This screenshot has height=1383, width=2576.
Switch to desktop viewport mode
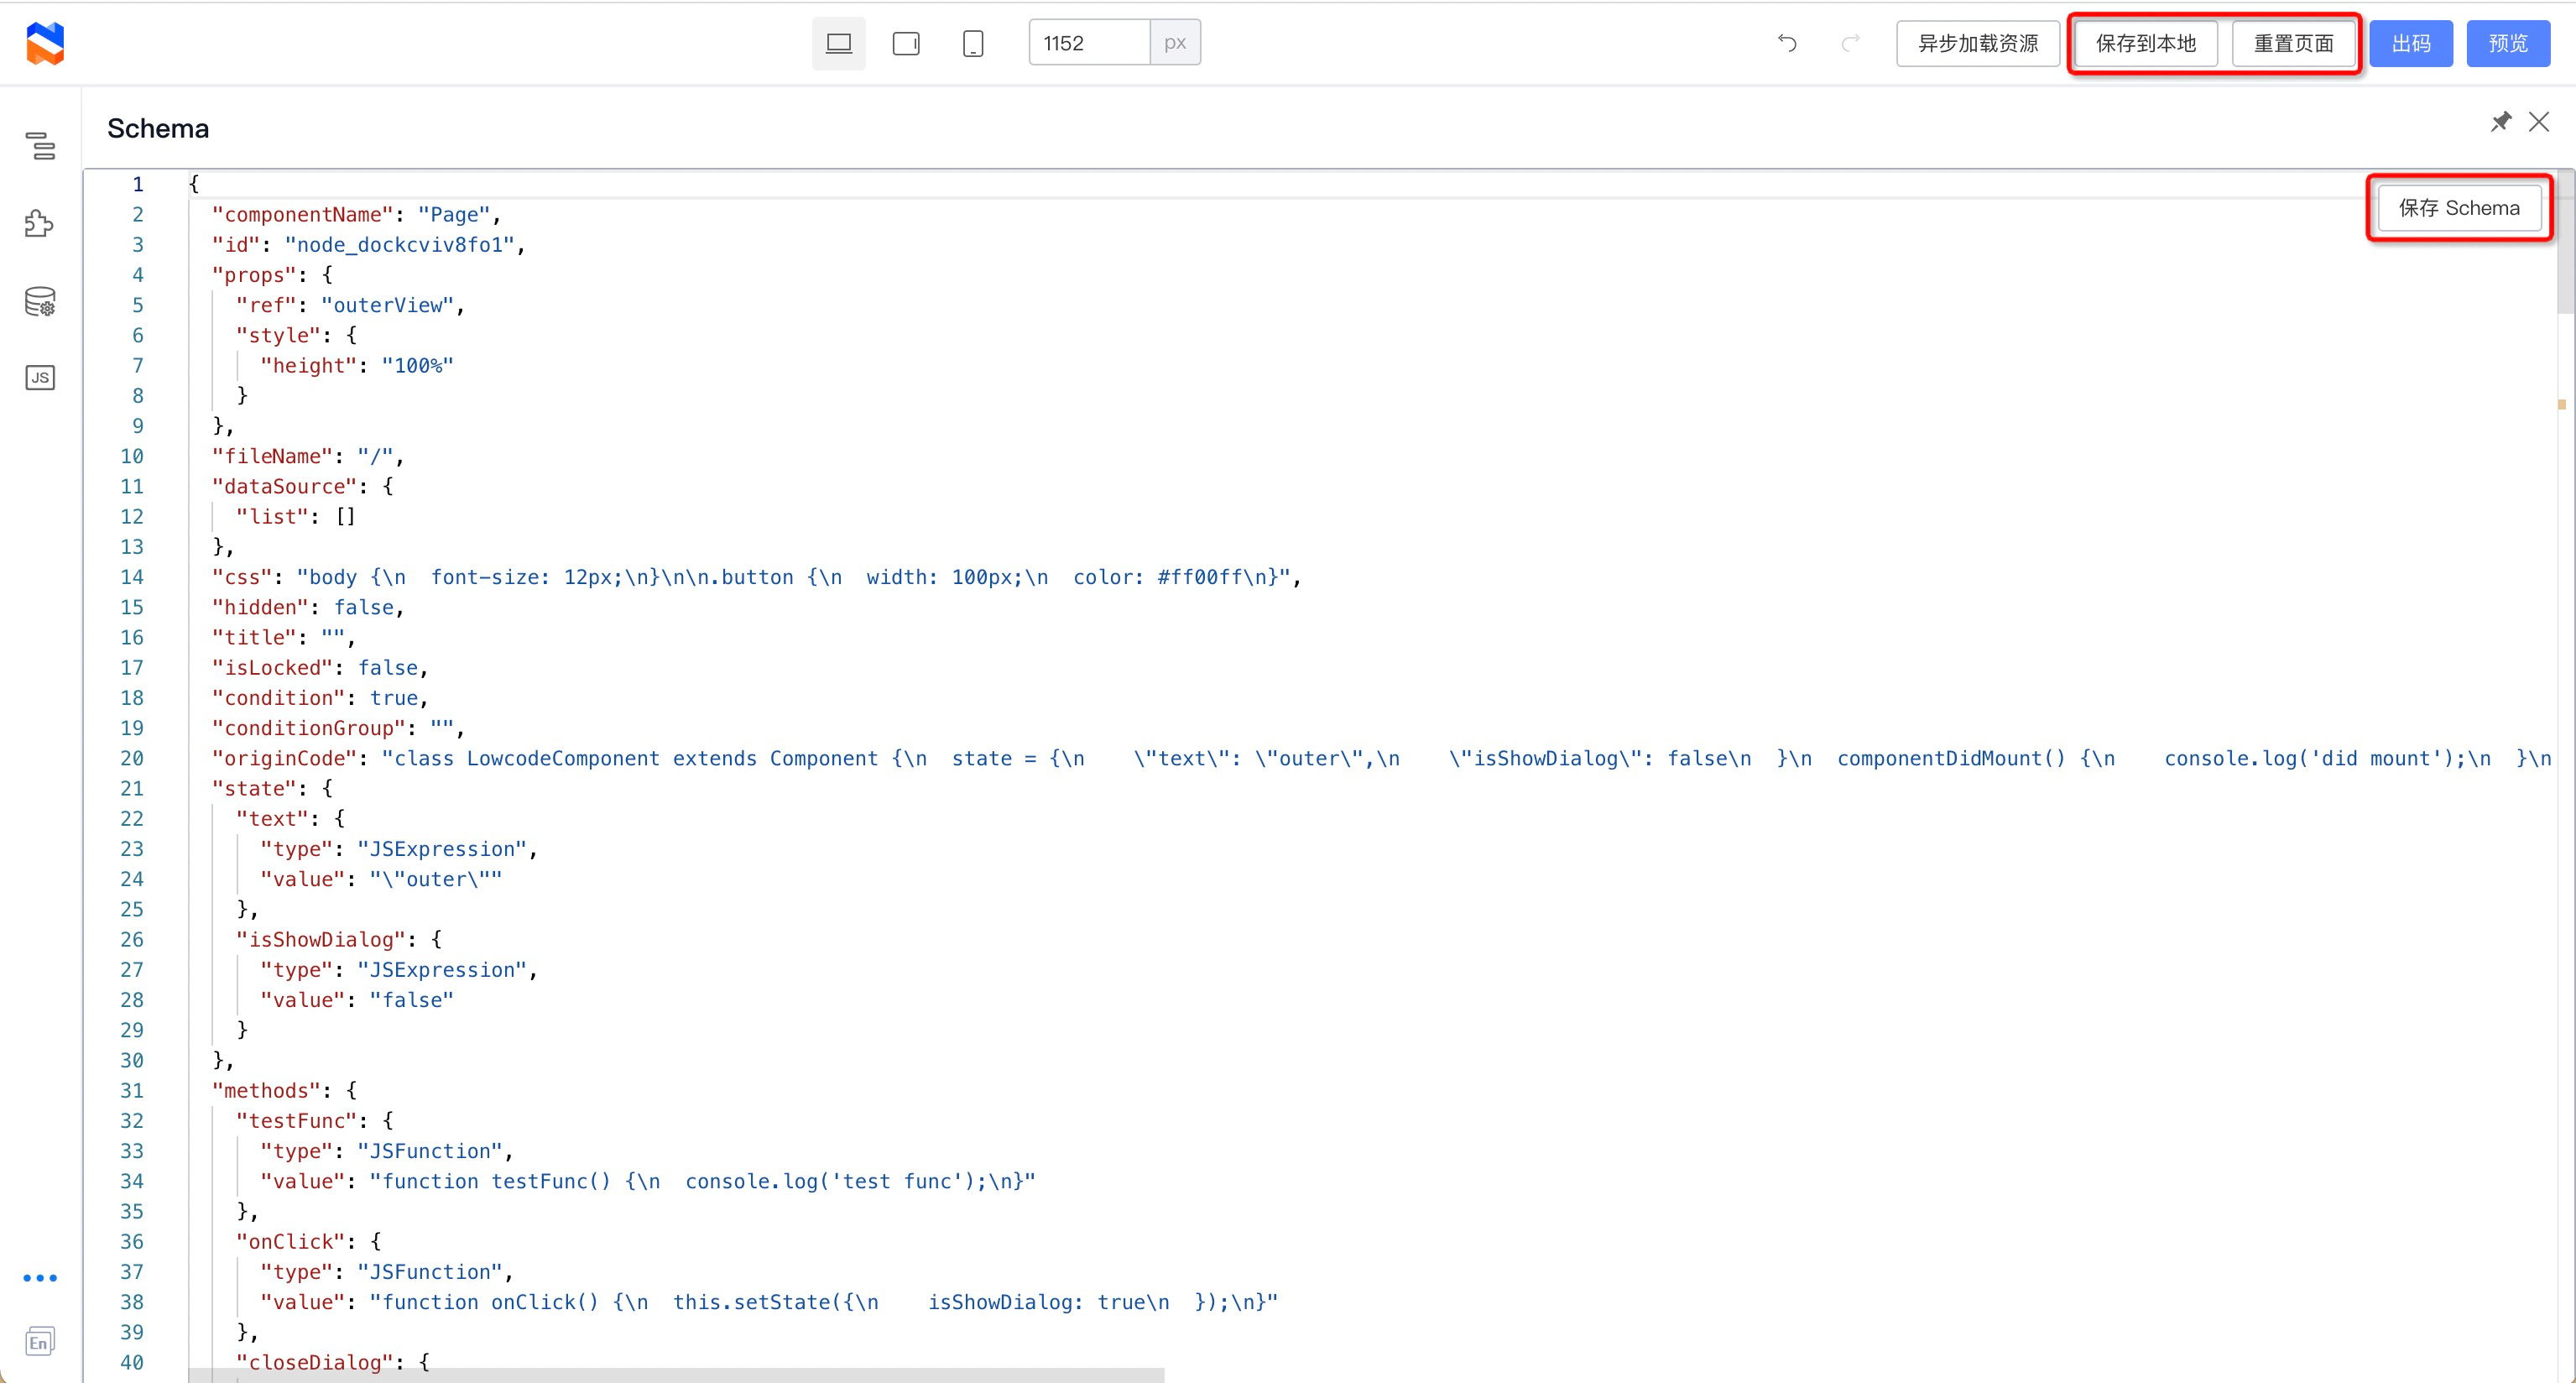(x=839, y=43)
